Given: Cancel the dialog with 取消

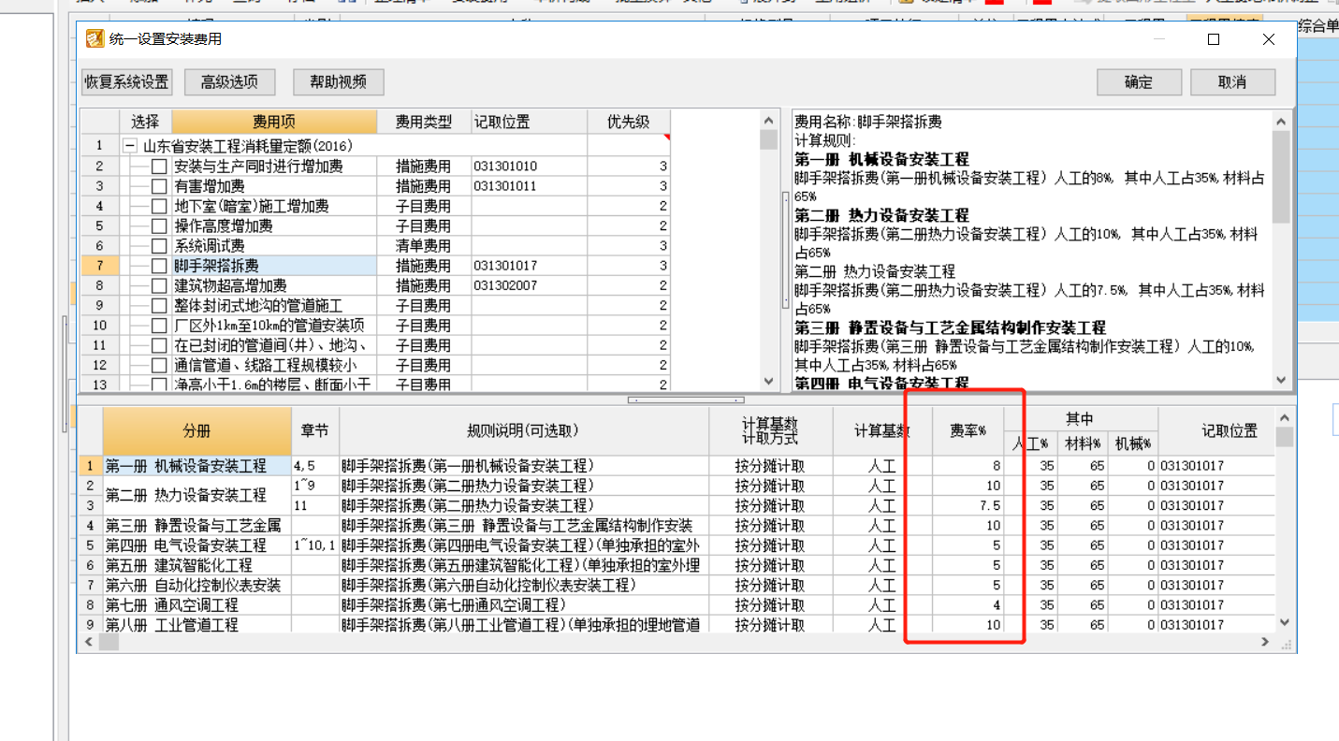Looking at the screenshot, I should 1232,82.
